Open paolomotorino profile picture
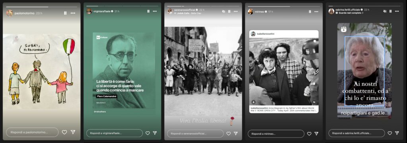 tap(10, 13)
